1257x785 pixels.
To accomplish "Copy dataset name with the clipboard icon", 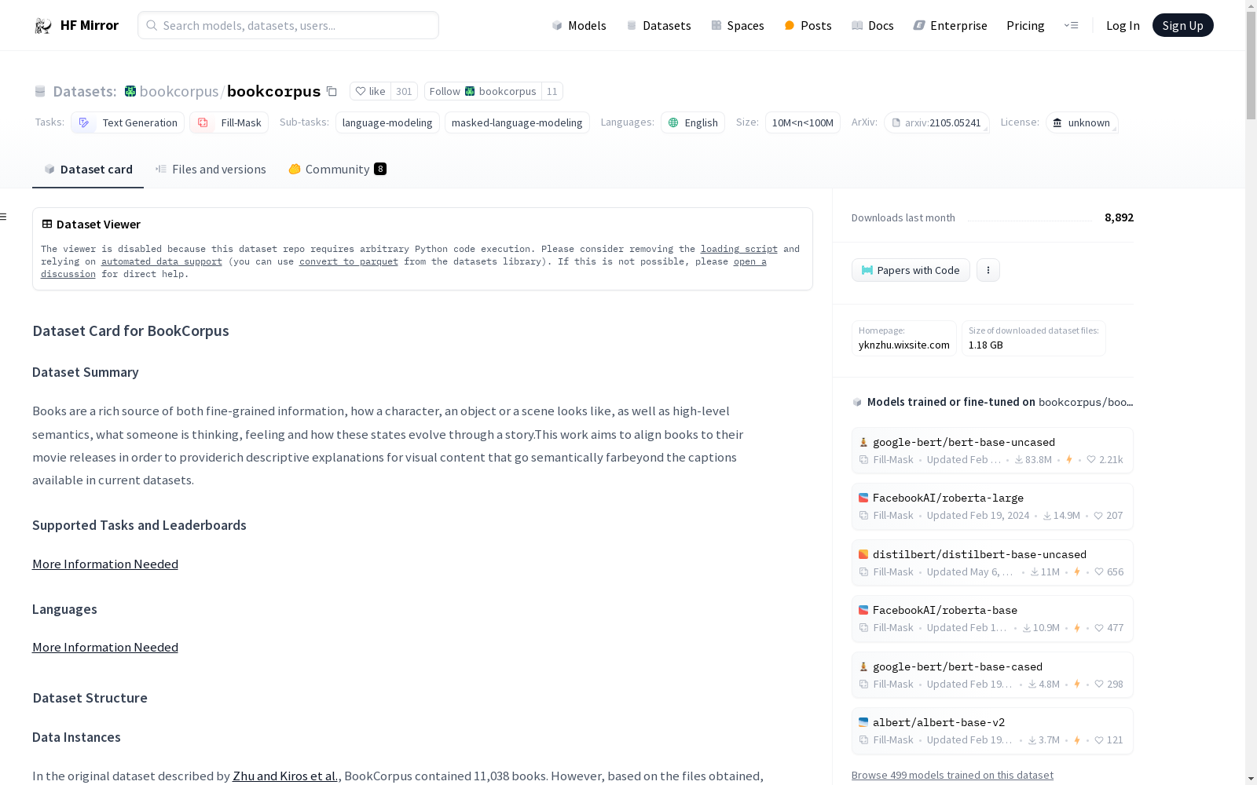I will click(332, 91).
